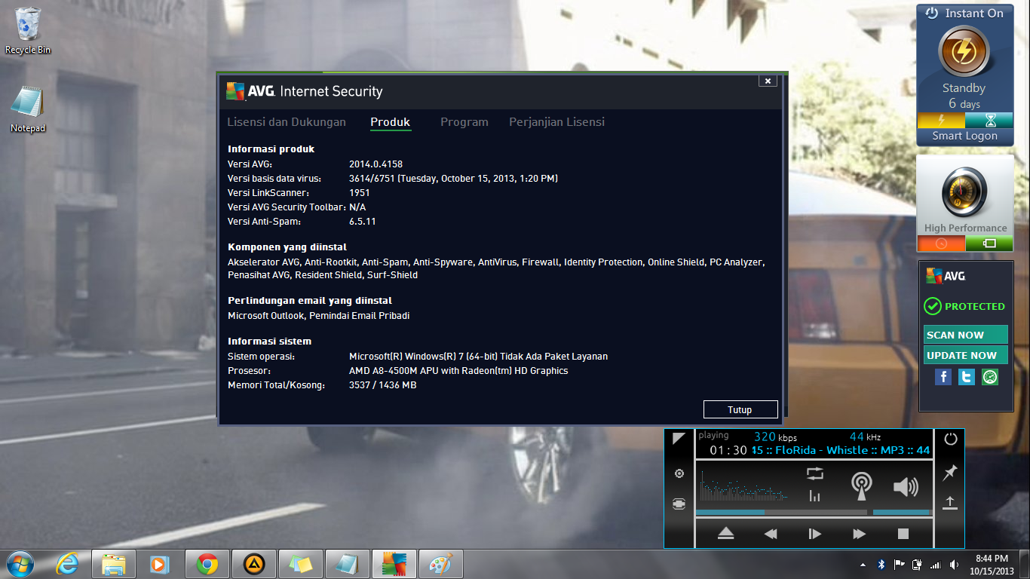The image size is (1030, 579).
Task: Open Windows Explorer from the taskbar
Action: pyautogui.click(x=114, y=564)
